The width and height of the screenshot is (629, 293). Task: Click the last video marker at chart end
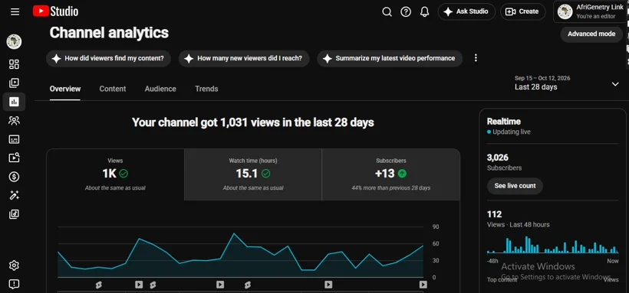423,285
